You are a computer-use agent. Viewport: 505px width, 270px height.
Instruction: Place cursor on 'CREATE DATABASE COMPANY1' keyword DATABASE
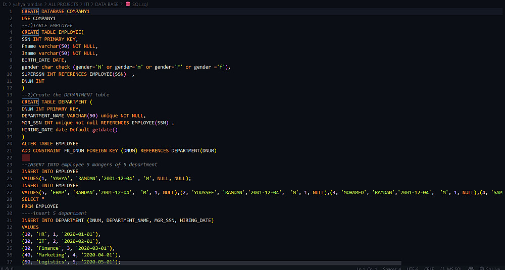[x=53, y=12]
